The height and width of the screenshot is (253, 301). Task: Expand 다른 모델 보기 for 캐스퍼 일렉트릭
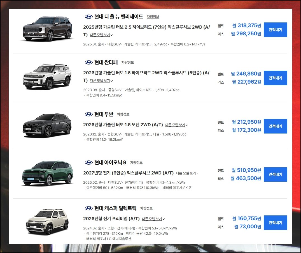click(153, 219)
